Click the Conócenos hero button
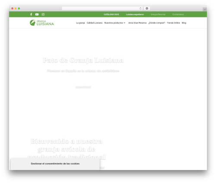The height and width of the screenshot is (183, 216). click(83, 87)
